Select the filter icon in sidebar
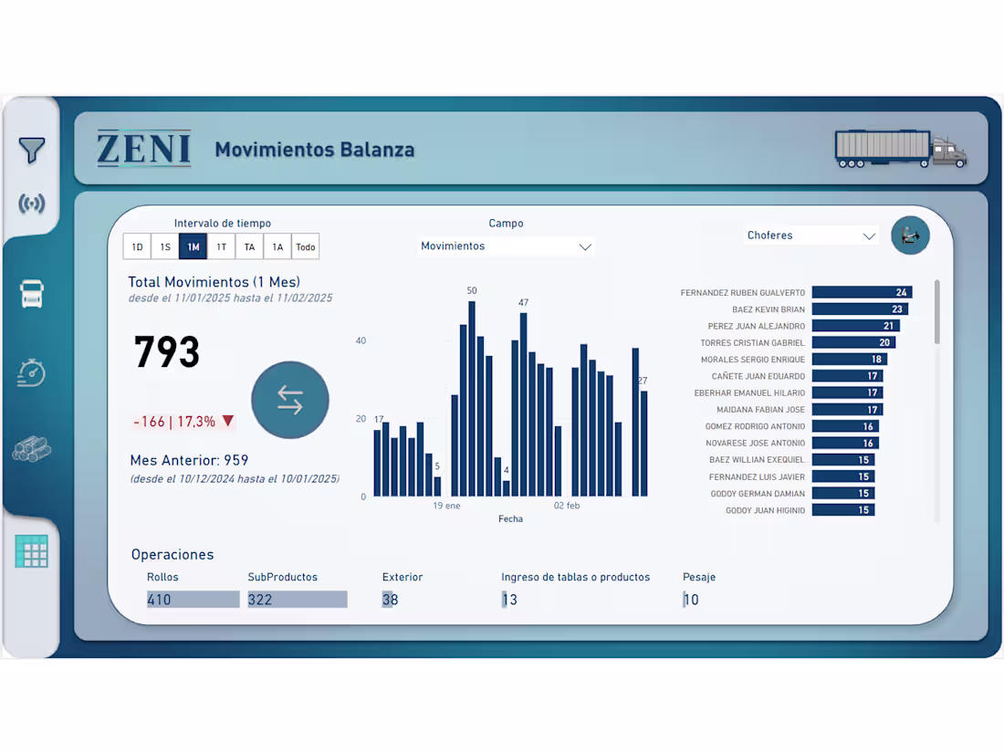 click(x=31, y=150)
